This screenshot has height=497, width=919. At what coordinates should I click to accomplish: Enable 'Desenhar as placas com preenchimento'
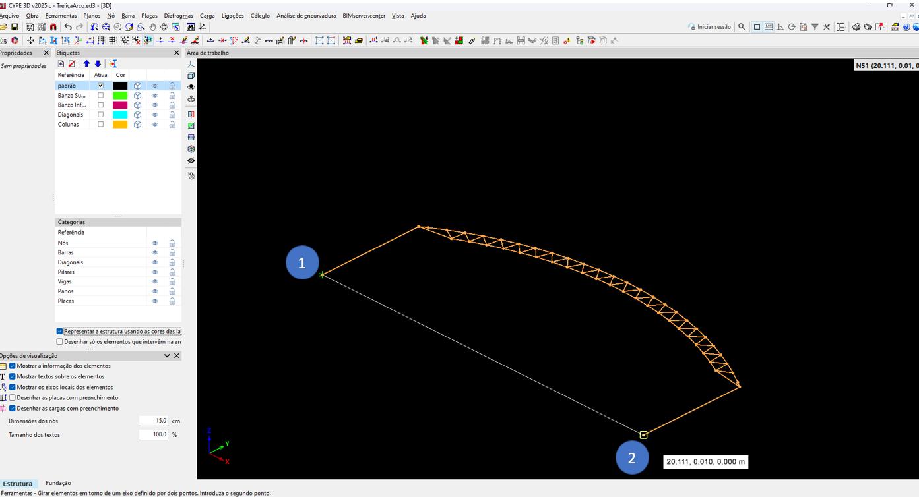(x=13, y=398)
